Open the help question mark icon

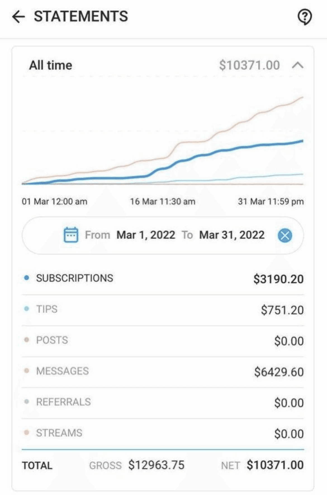point(304,17)
